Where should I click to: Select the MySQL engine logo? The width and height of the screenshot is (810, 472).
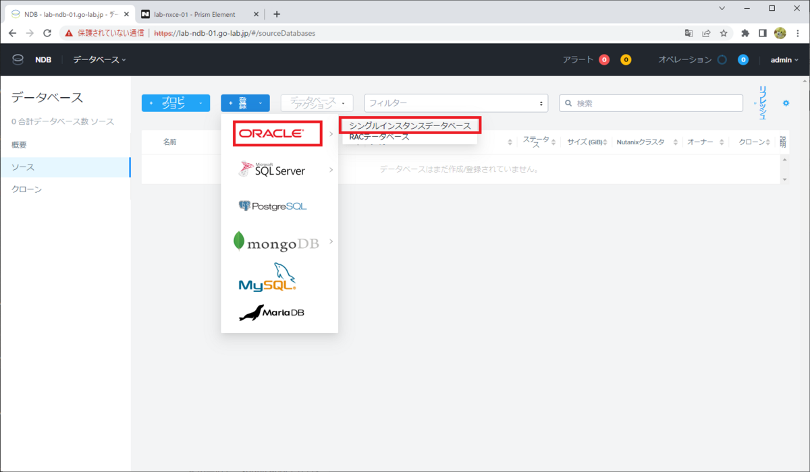(267, 276)
